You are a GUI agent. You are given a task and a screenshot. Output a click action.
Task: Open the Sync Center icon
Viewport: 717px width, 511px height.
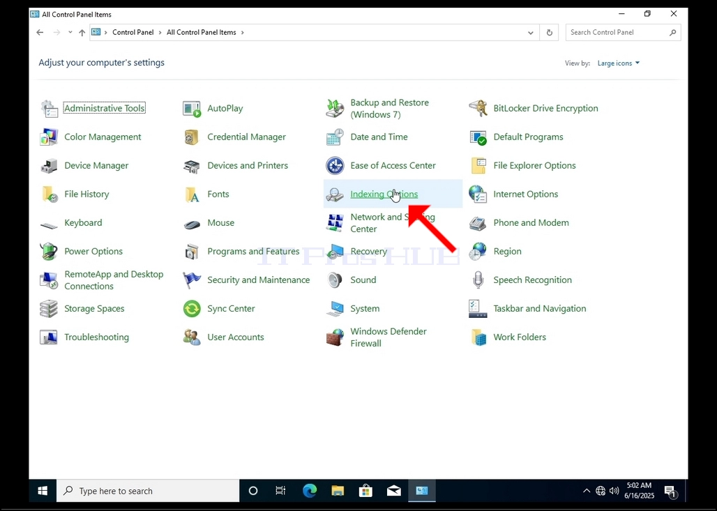pyautogui.click(x=192, y=309)
